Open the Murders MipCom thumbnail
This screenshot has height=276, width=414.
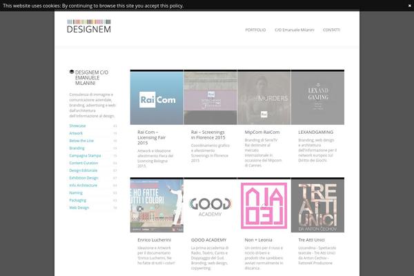264,98
